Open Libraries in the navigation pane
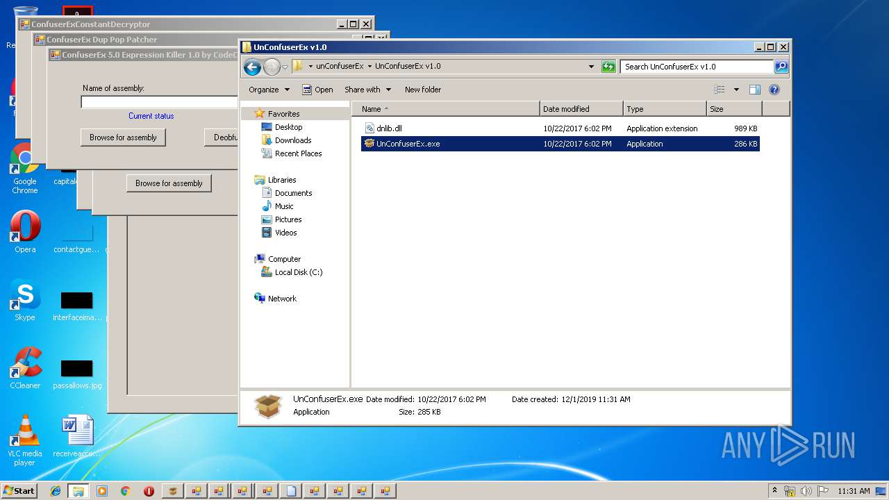Screen dimensions: 889x500 click(x=282, y=180)
